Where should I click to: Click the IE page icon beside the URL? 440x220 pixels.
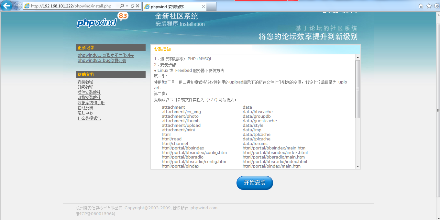[27, 6]
